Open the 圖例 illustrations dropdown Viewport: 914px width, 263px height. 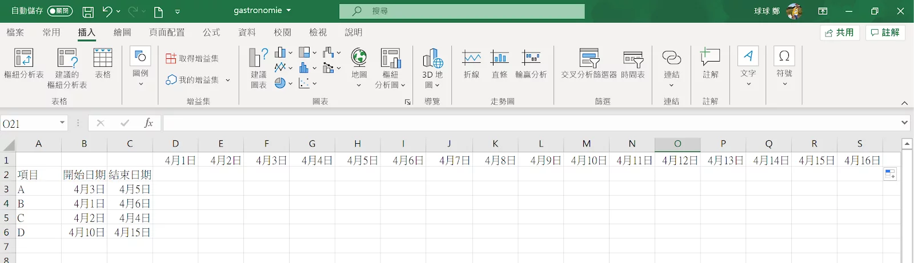coord(141,68)
